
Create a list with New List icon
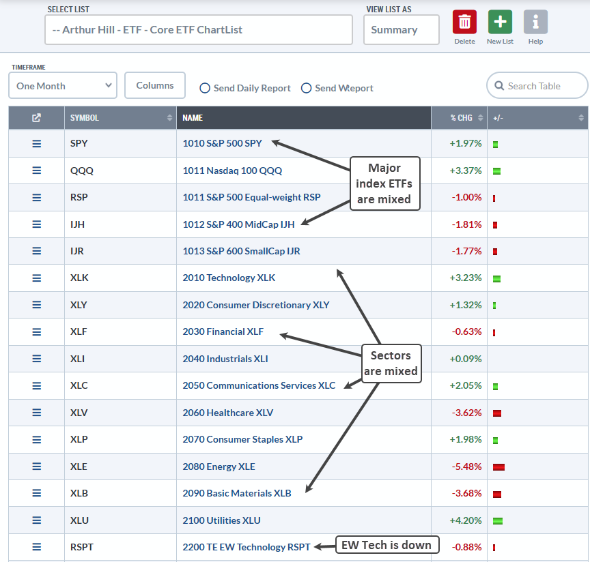click(x=500, y=22)
